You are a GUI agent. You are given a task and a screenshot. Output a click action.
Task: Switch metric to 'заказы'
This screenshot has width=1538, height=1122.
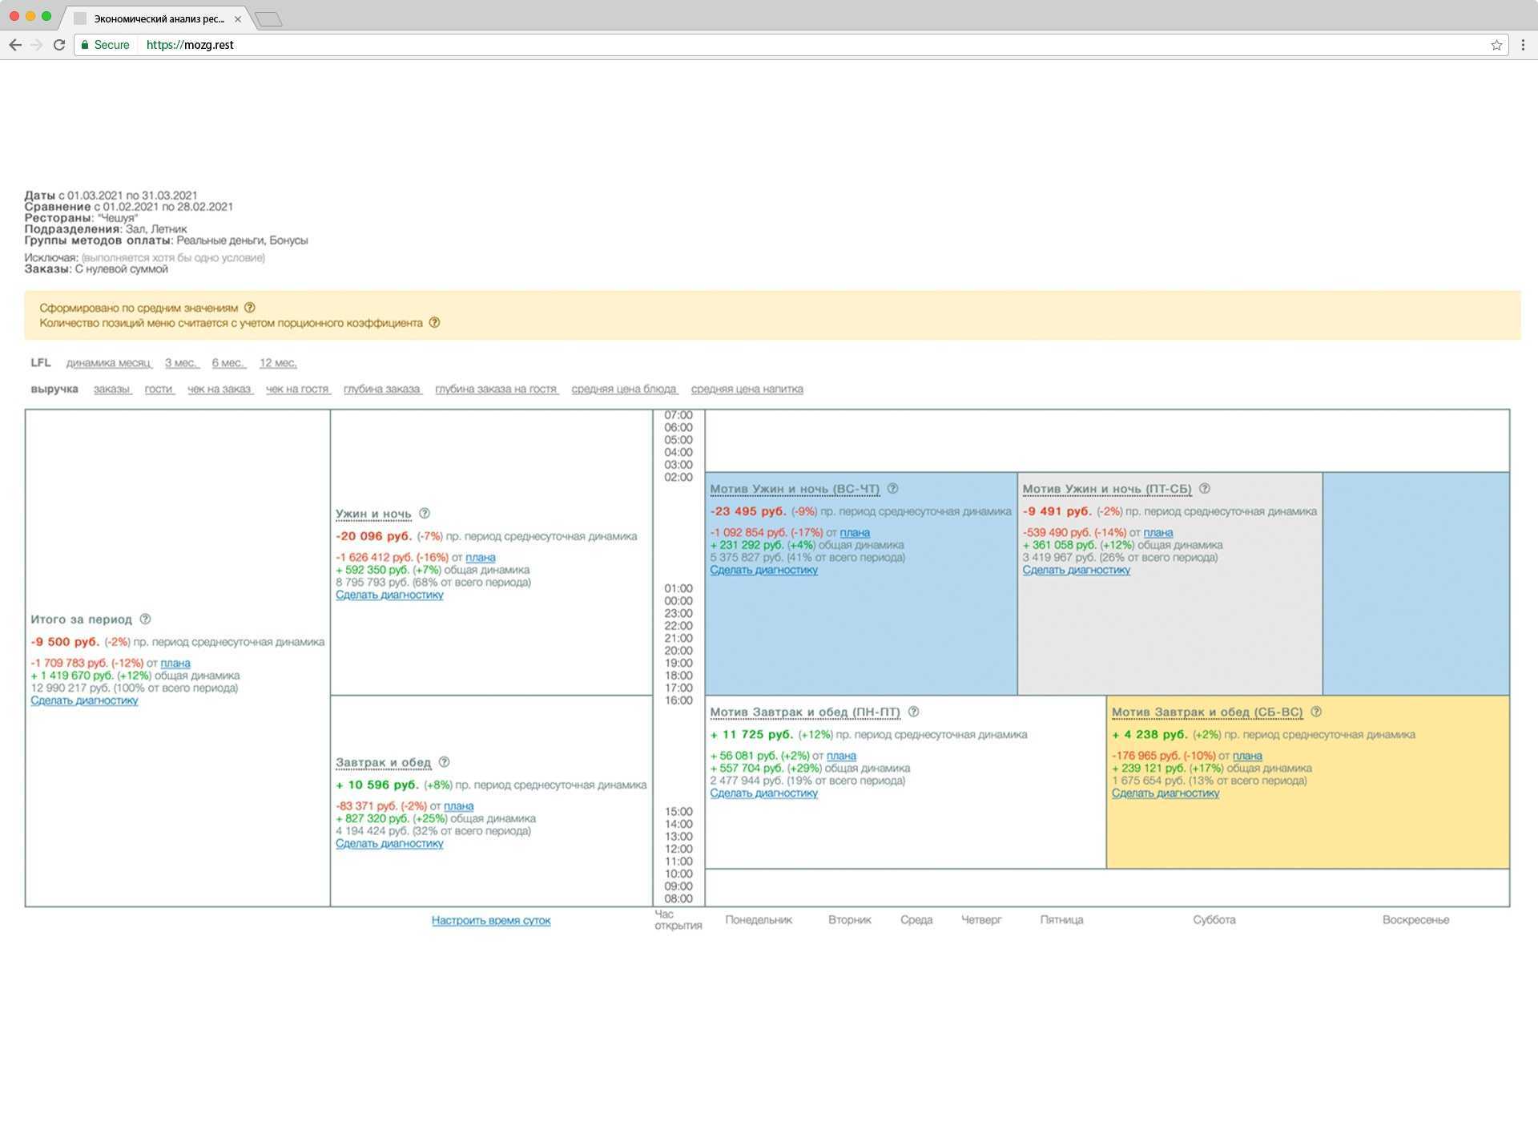coord(112,389)
